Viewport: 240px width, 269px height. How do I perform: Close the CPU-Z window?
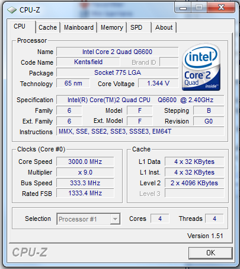pos(221,8)
